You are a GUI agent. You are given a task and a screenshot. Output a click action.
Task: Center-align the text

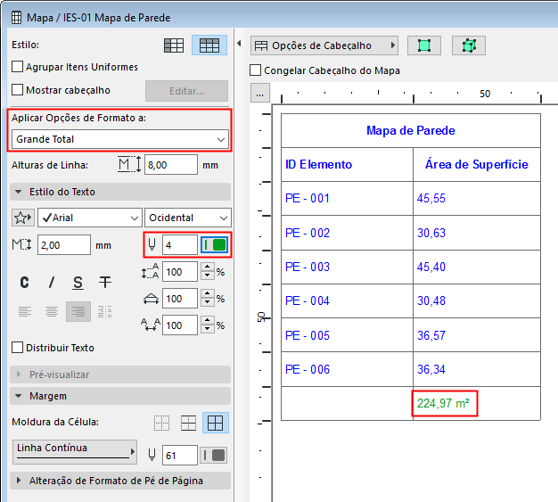tap(52, 312)
